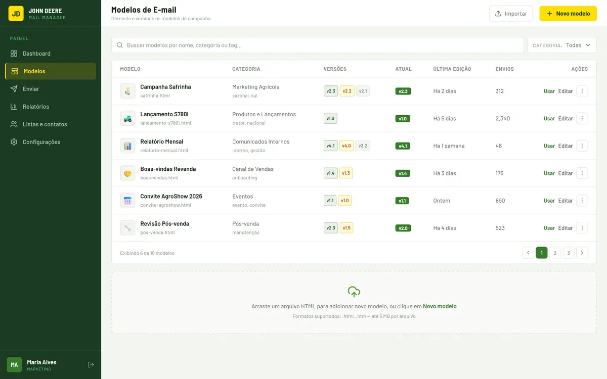
Task: Open the Categoria Todas dropdown
Action: [562, 45]
